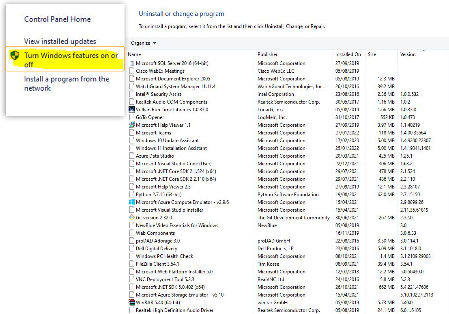Sort programs by Publisher column header
The width and height of the screenshot is (449, 314).
[267, 54]
